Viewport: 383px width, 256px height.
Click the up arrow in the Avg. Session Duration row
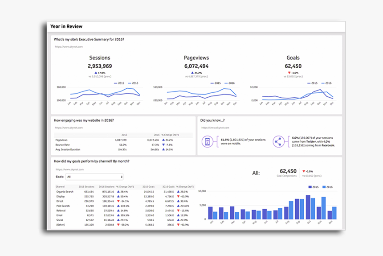pyautogui.click(x=163, y=149)
